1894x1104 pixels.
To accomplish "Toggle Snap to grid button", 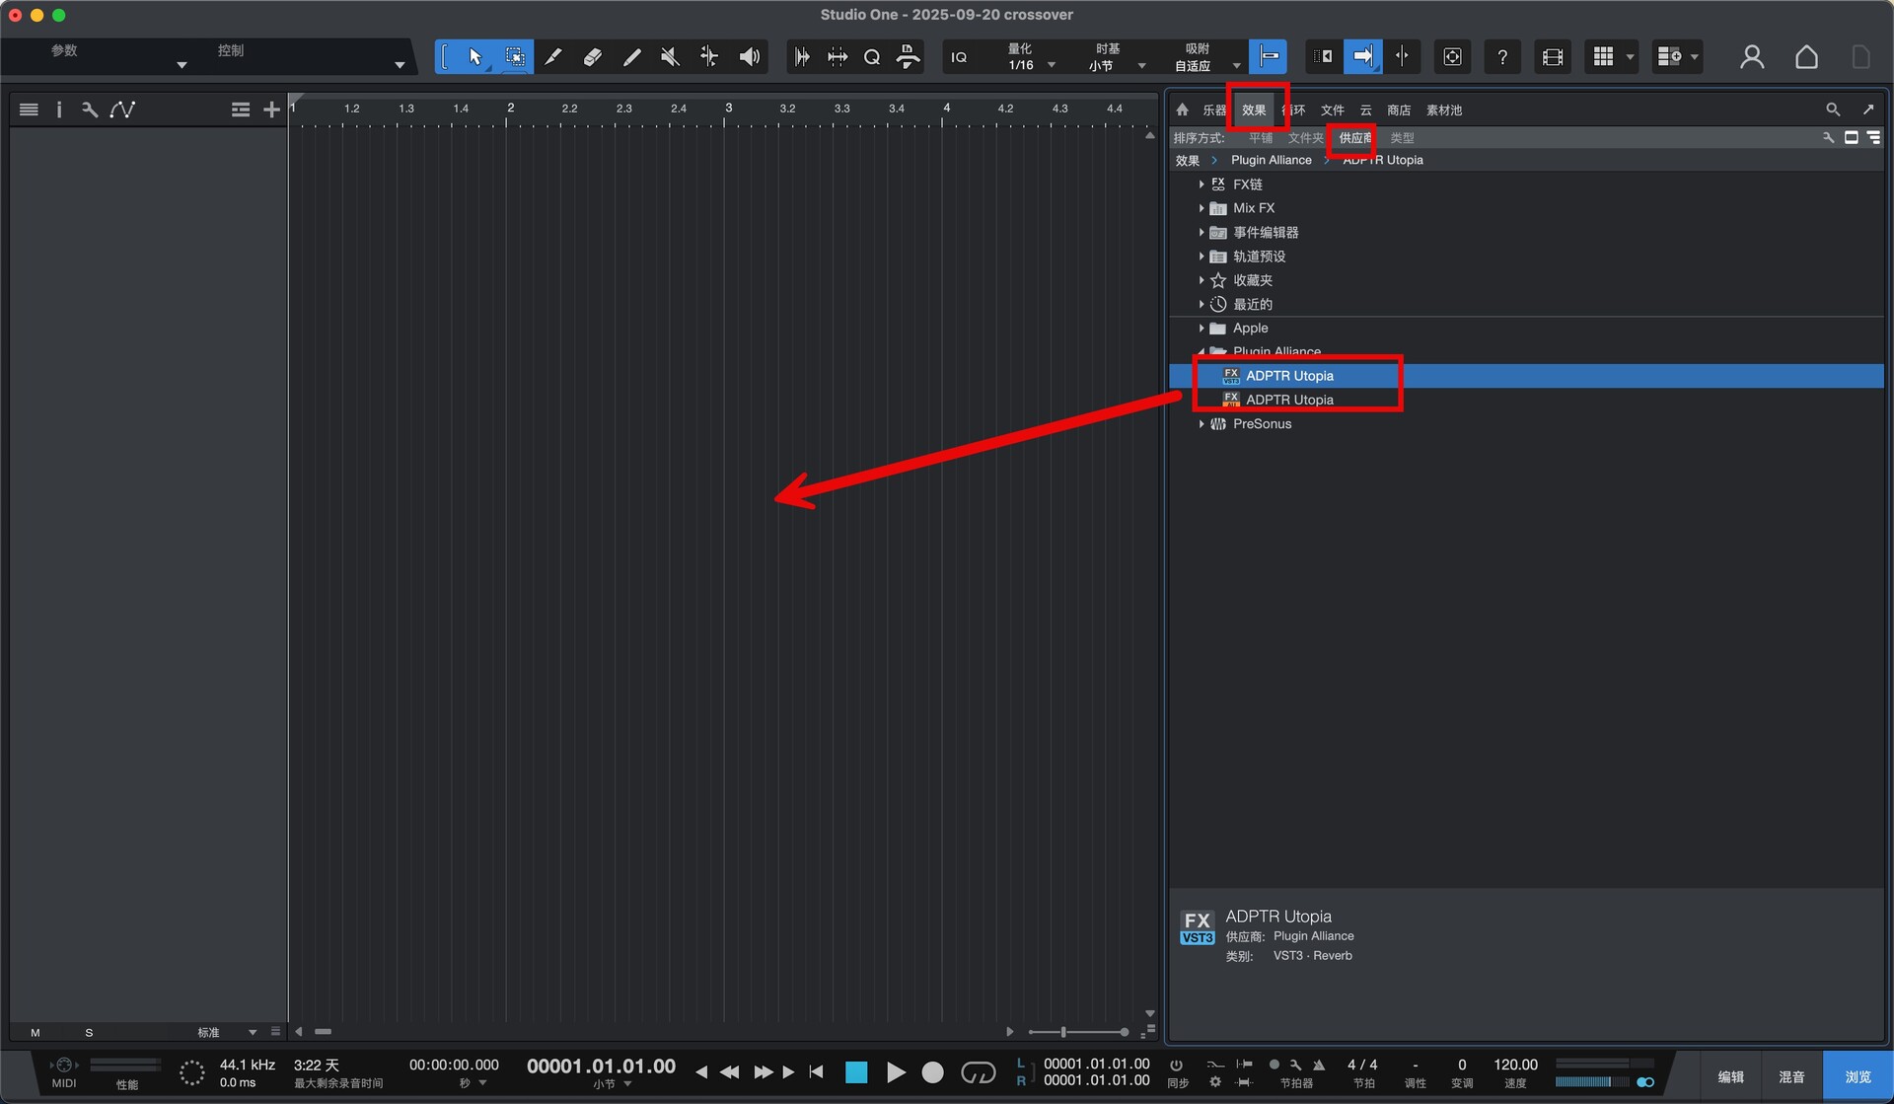I will coord(1268,57).
